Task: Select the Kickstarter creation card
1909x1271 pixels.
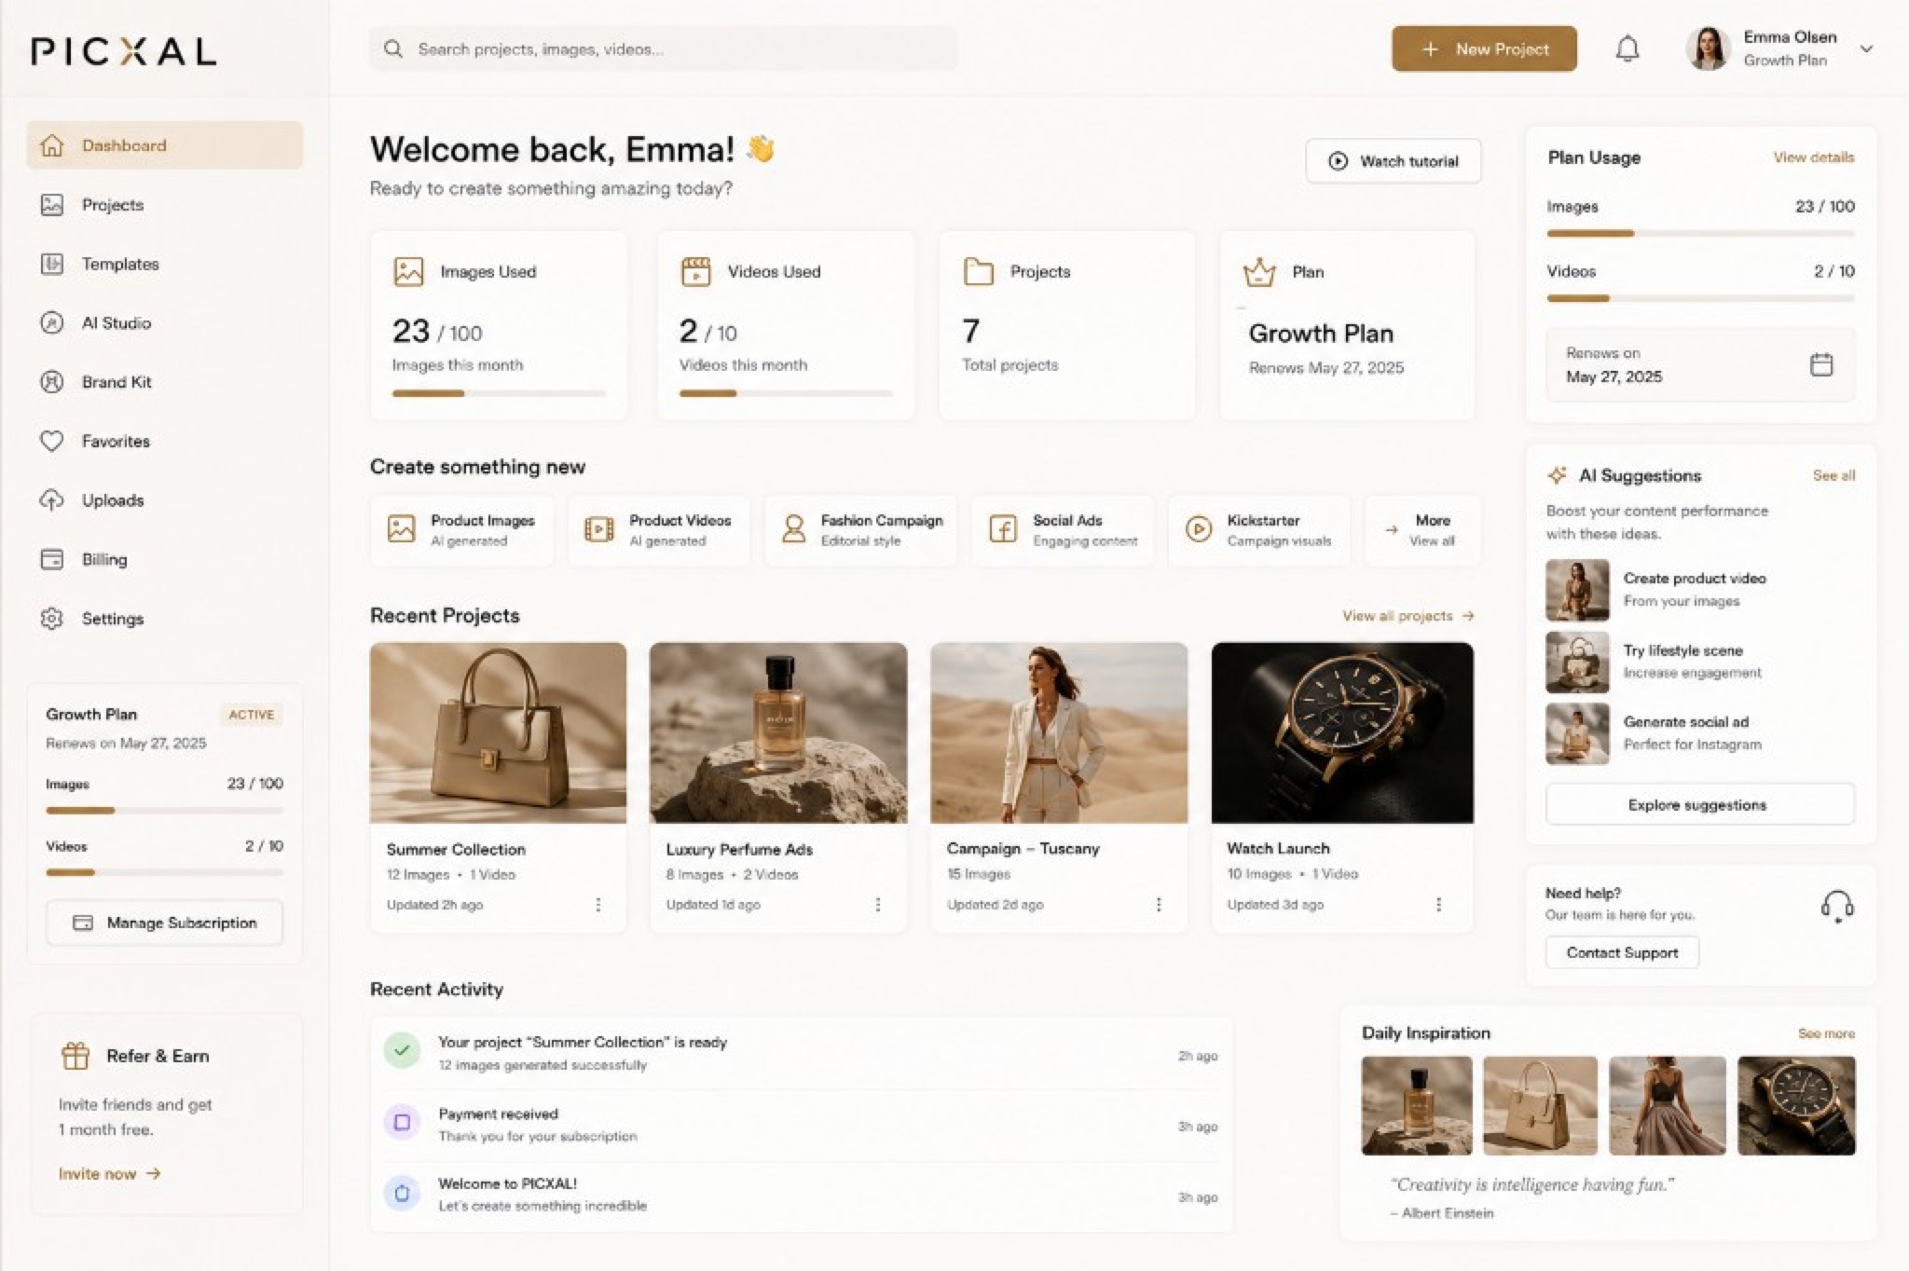Action: click(1259, 529)
